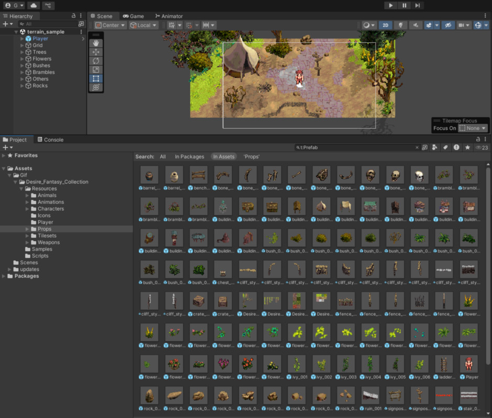Open the Local rotation dropdown
The image size is (492, 418).
pos(143,26)
